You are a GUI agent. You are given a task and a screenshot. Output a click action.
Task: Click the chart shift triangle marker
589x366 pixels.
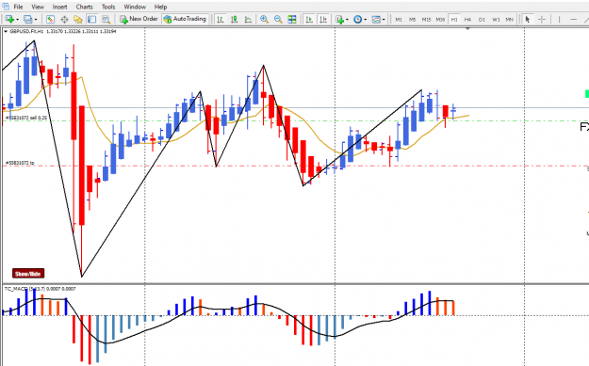[467, 28]
